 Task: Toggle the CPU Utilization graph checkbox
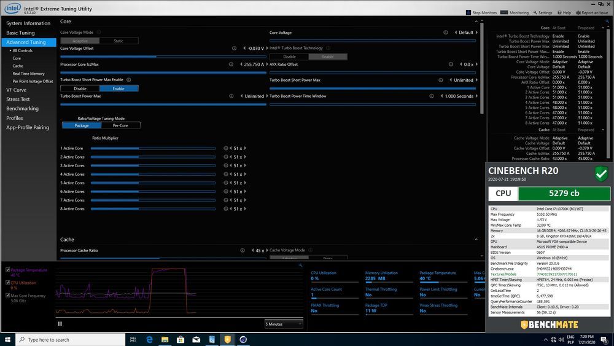pos(7,283)
